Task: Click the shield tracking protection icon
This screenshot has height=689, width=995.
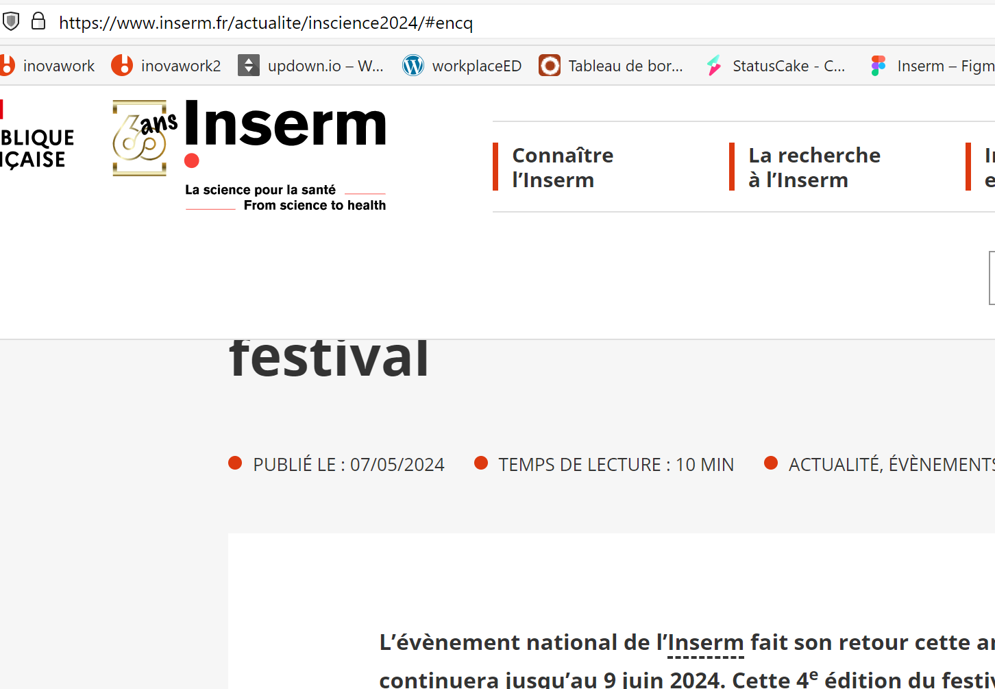Action: (x=11, y=22)
